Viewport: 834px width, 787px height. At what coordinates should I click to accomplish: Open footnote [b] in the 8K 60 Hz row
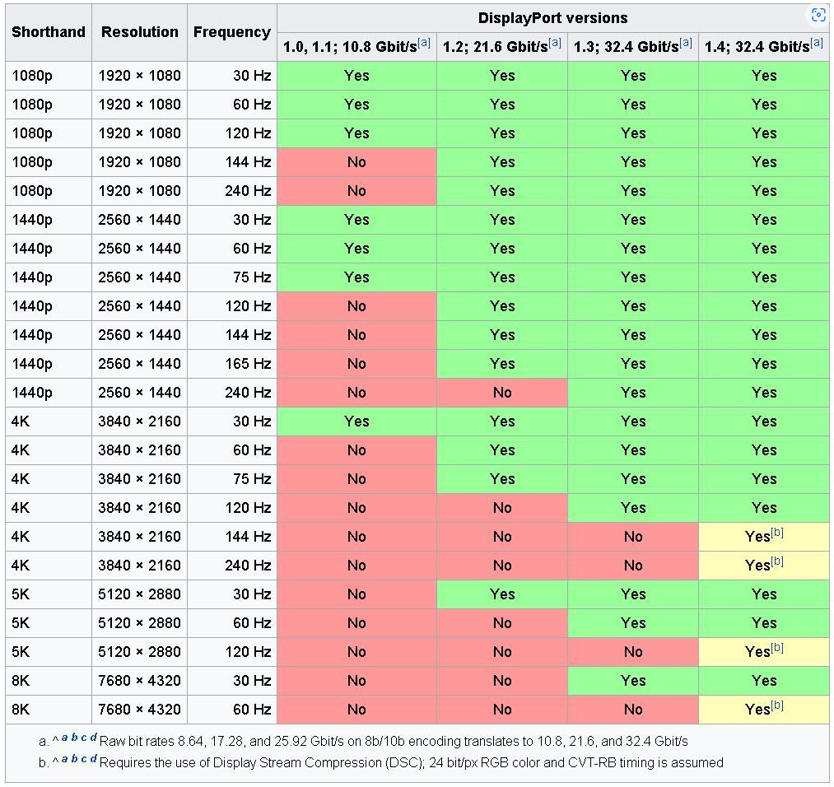(777, 706)
